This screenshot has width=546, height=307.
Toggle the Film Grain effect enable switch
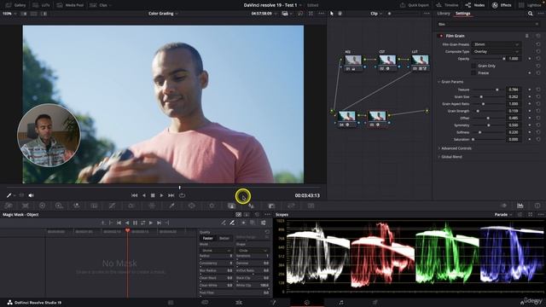click(440, 36)
